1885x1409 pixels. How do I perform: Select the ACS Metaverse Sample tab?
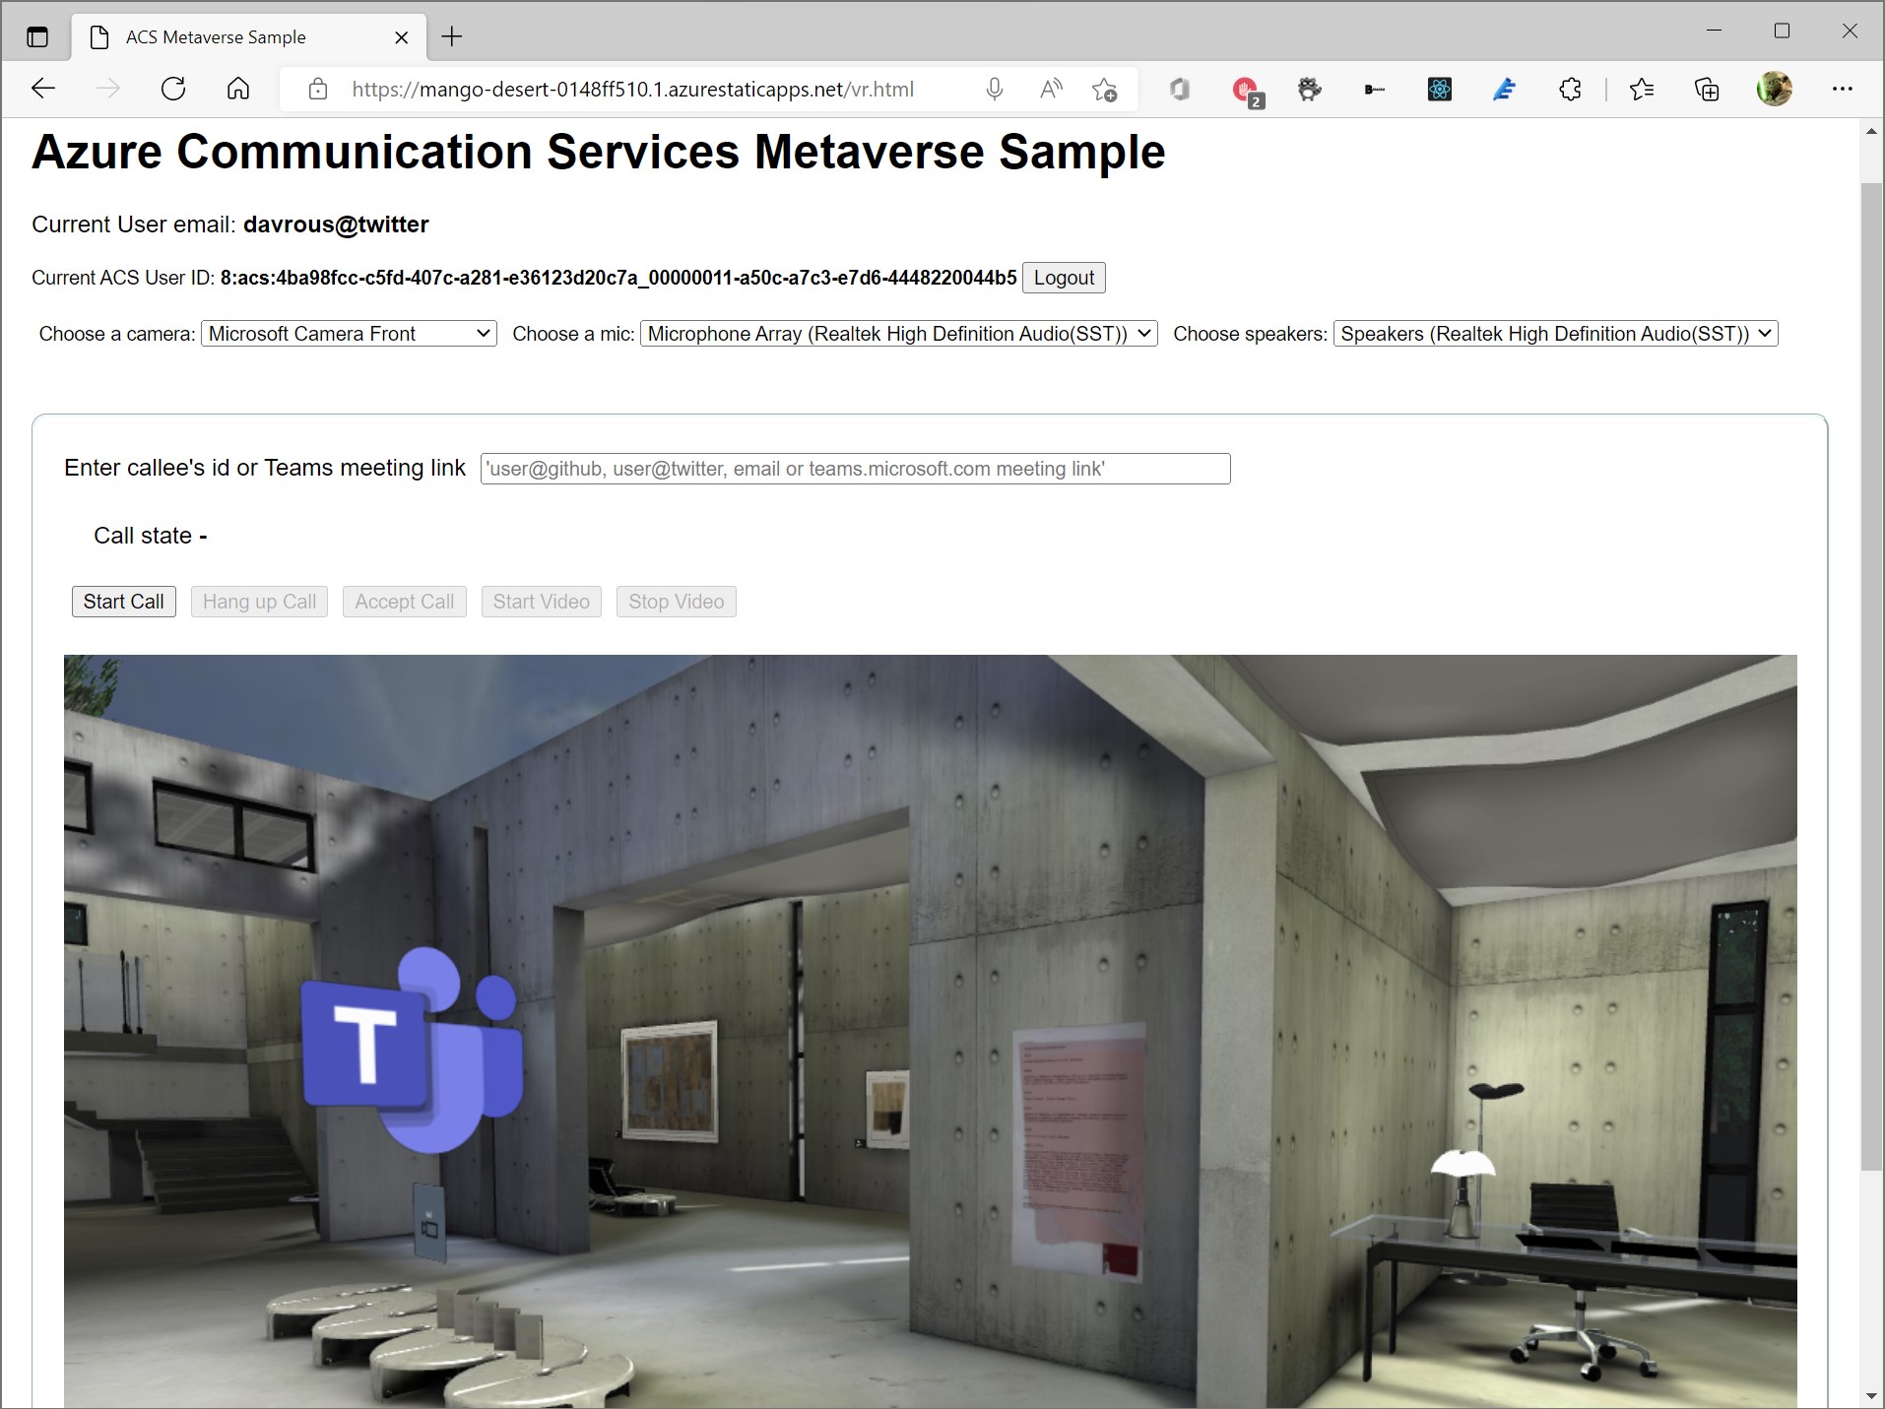point(249,37)
